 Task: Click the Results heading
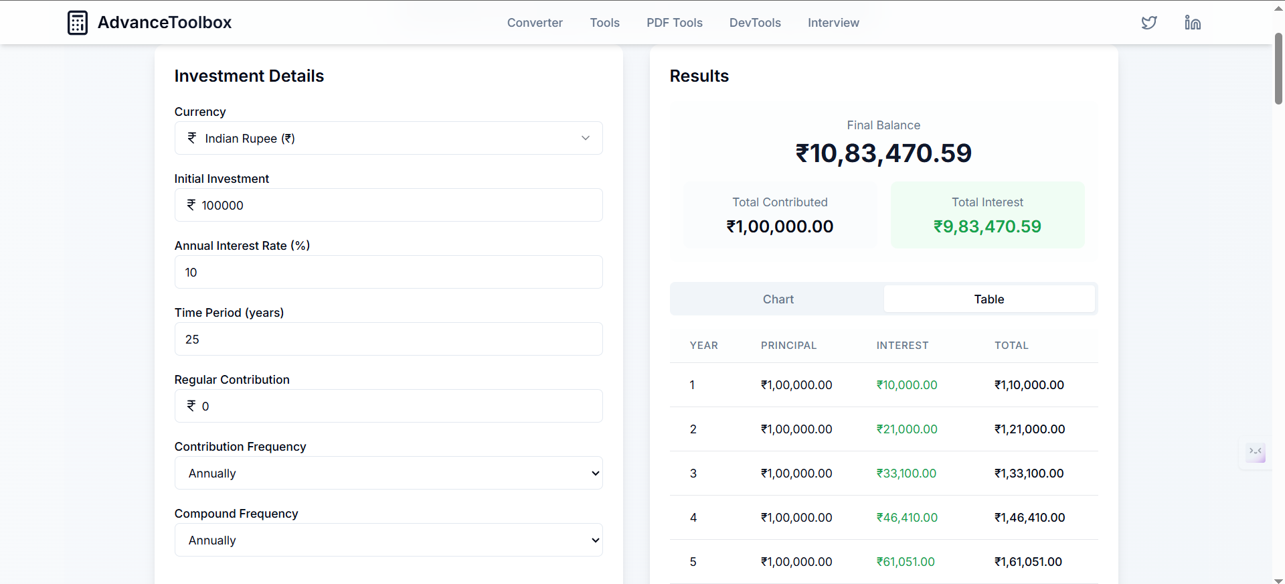[699, 76]
